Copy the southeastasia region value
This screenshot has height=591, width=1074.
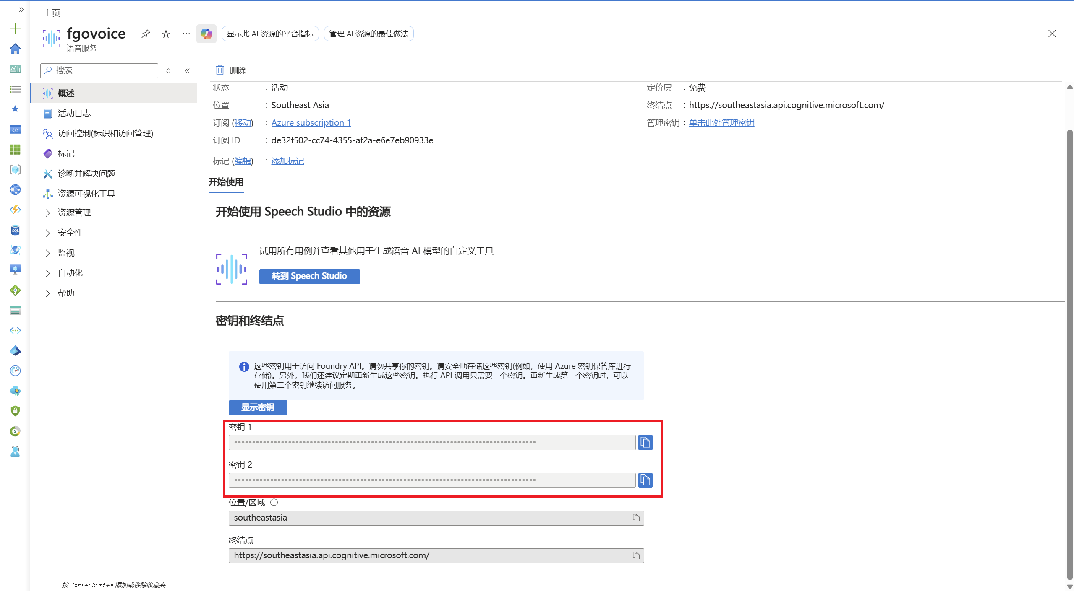click(636, 518)
